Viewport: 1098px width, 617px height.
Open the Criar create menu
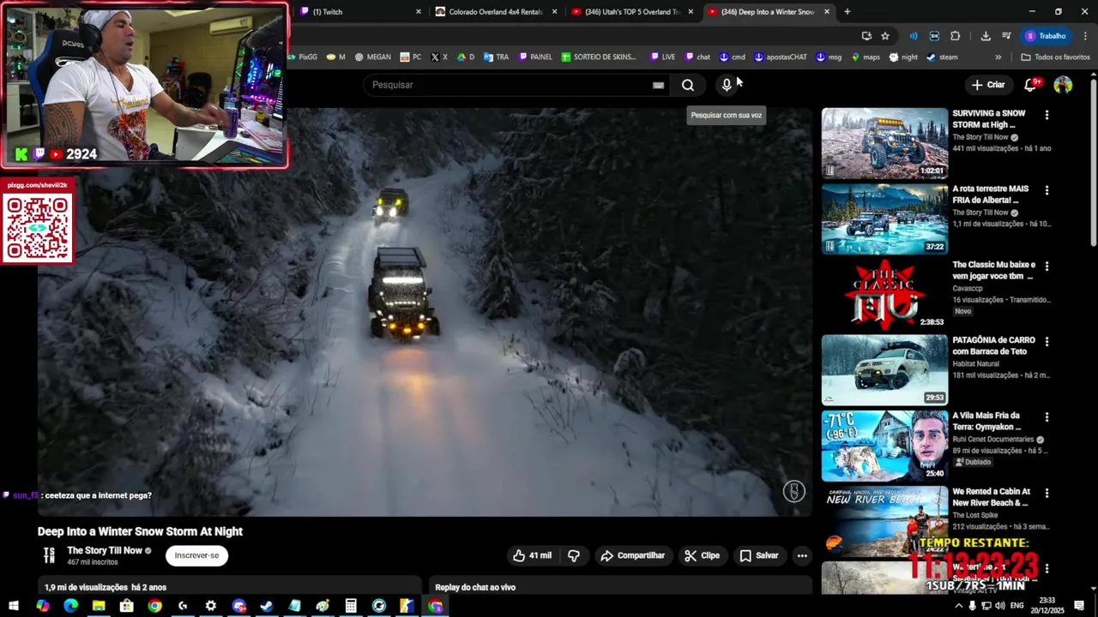[988, 85]
